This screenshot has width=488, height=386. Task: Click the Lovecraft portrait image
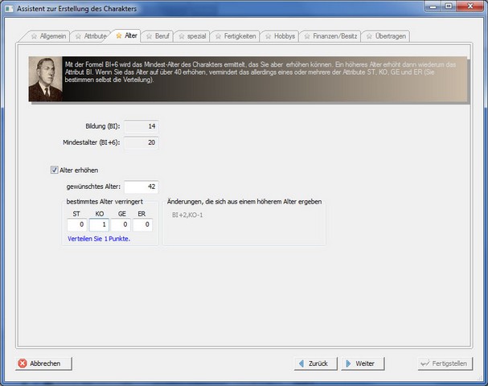point(46,79)
